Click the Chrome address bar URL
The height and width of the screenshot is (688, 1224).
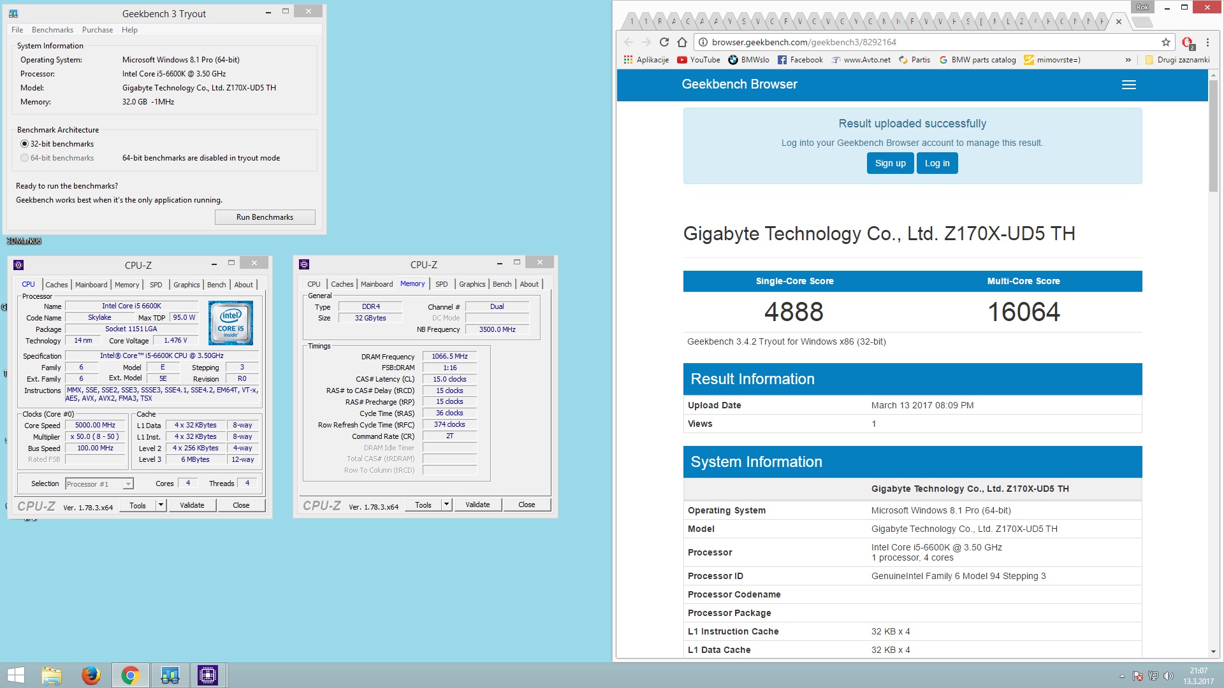click(804, 42)
